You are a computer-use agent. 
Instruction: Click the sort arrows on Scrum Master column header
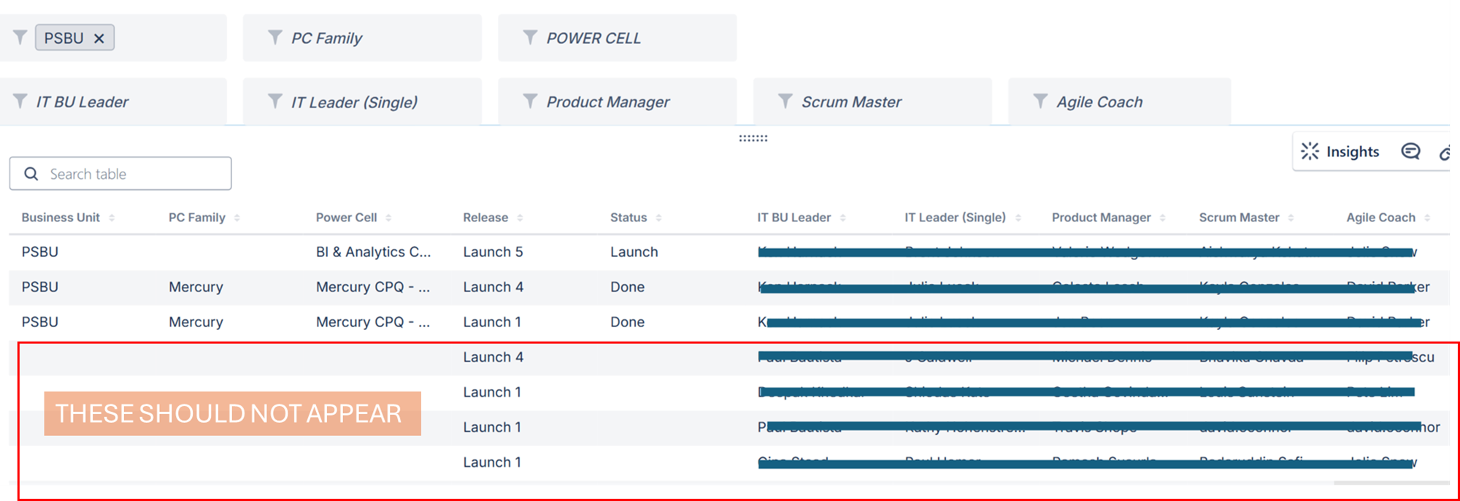click(1291, 218)
